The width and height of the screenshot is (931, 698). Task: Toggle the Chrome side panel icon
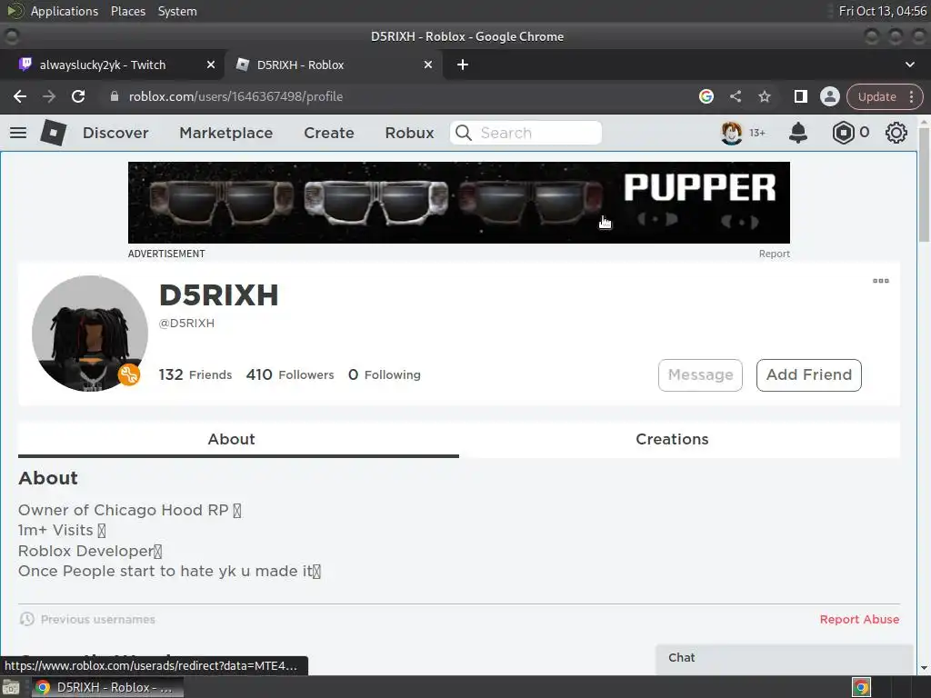[x=800, y=96]
